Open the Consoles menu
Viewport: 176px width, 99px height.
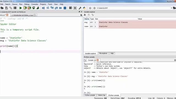tap(35, 4)
